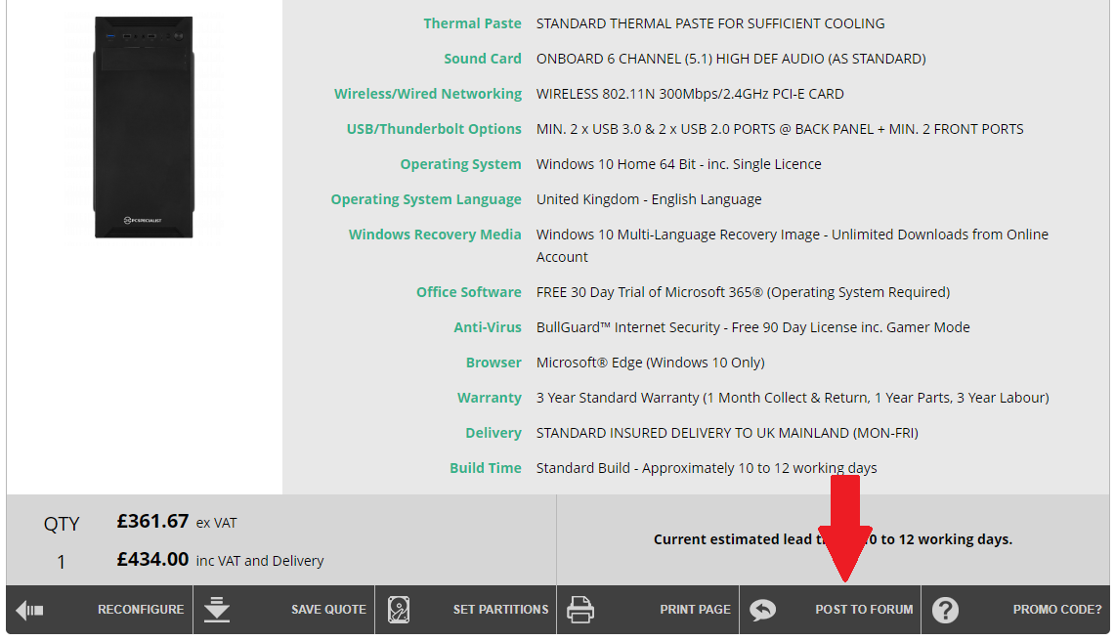Viewport: 1115px width, 641px height.
Task: Click the Current estimated lead time text
Action: [x=833, y=539]
